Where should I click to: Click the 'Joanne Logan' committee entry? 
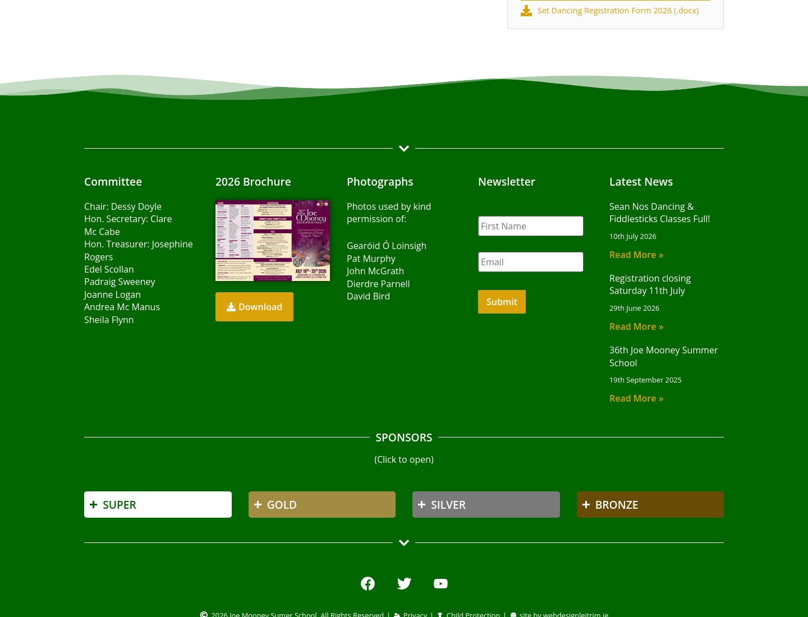pyautogui.click(x=112, y=294)
